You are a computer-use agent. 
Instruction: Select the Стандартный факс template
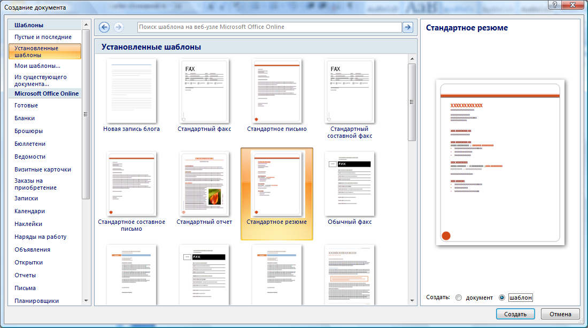204,96
